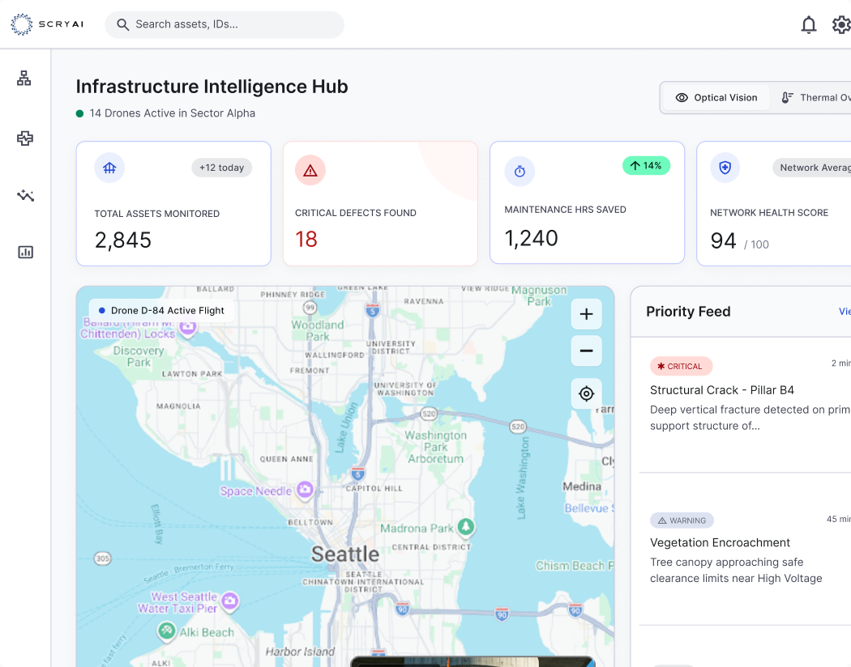This screenshot has width=851, height=667.
Task: Click the 94 health score value
Action: click(724, 240)
